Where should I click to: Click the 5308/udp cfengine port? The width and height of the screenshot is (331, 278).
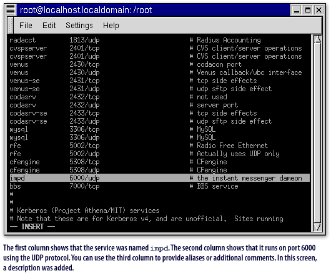click(84, 170)
